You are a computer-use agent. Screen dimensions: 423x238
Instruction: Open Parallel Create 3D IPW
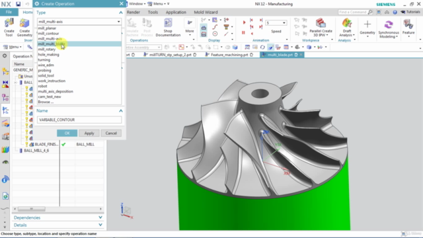(x=321, y=27)
